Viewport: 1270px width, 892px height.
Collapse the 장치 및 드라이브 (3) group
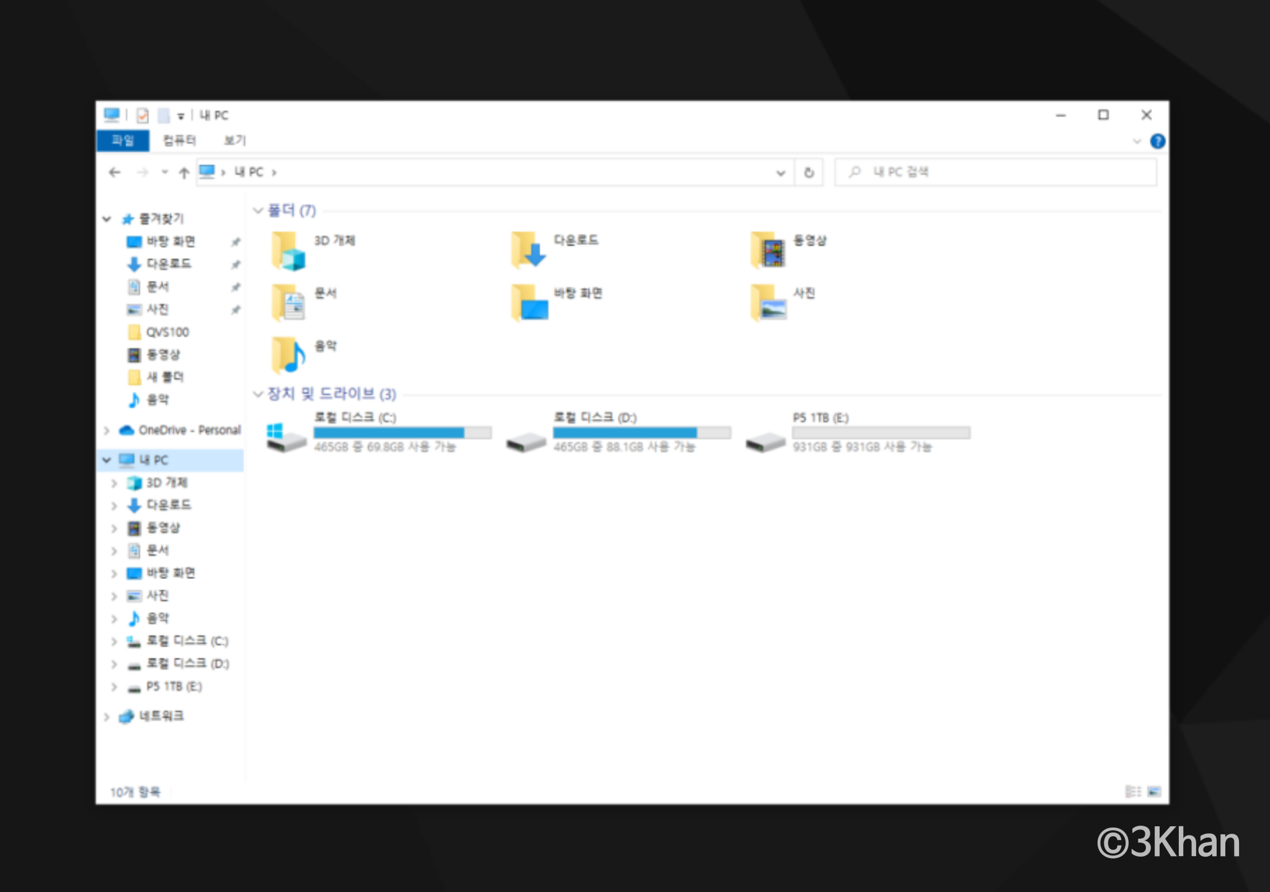[x=258, y=394]
